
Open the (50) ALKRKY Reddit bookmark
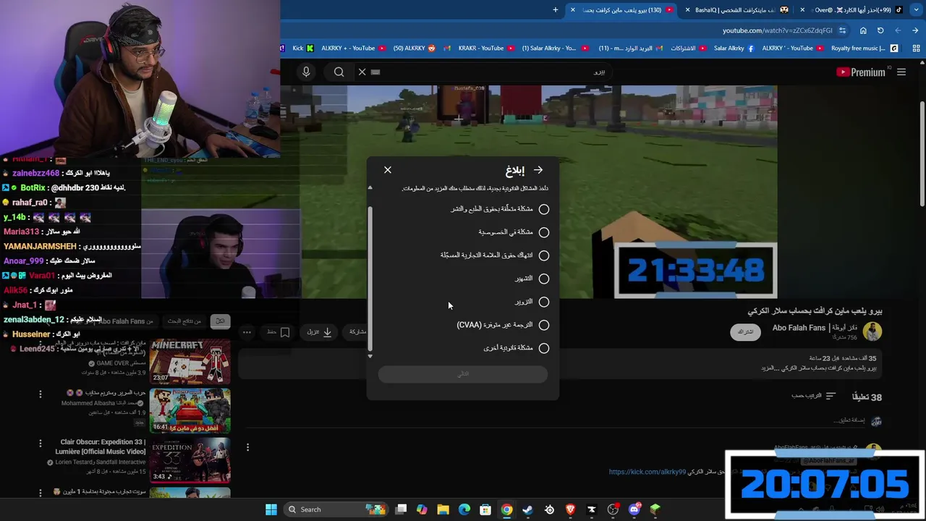point(415,48)
